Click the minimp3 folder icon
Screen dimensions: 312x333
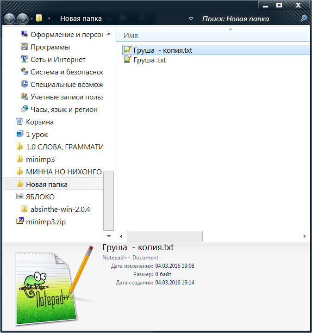pyautogui.click(x=19, y=159)
